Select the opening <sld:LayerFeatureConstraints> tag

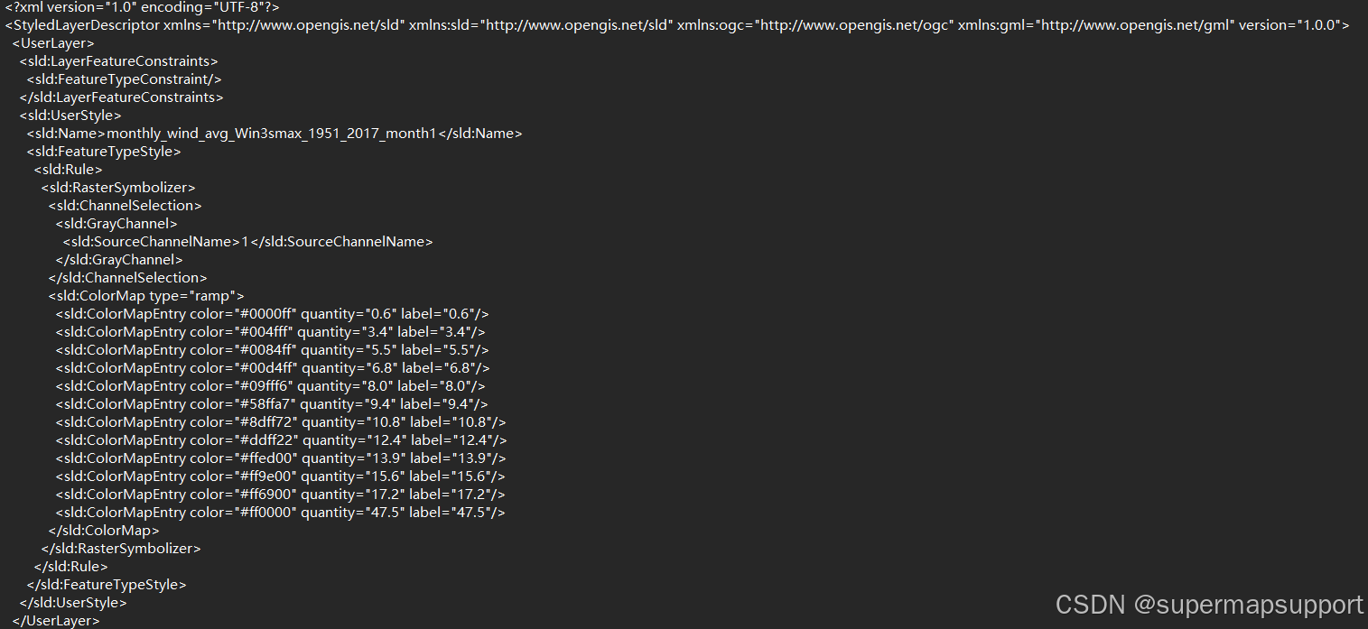point(118,61)
